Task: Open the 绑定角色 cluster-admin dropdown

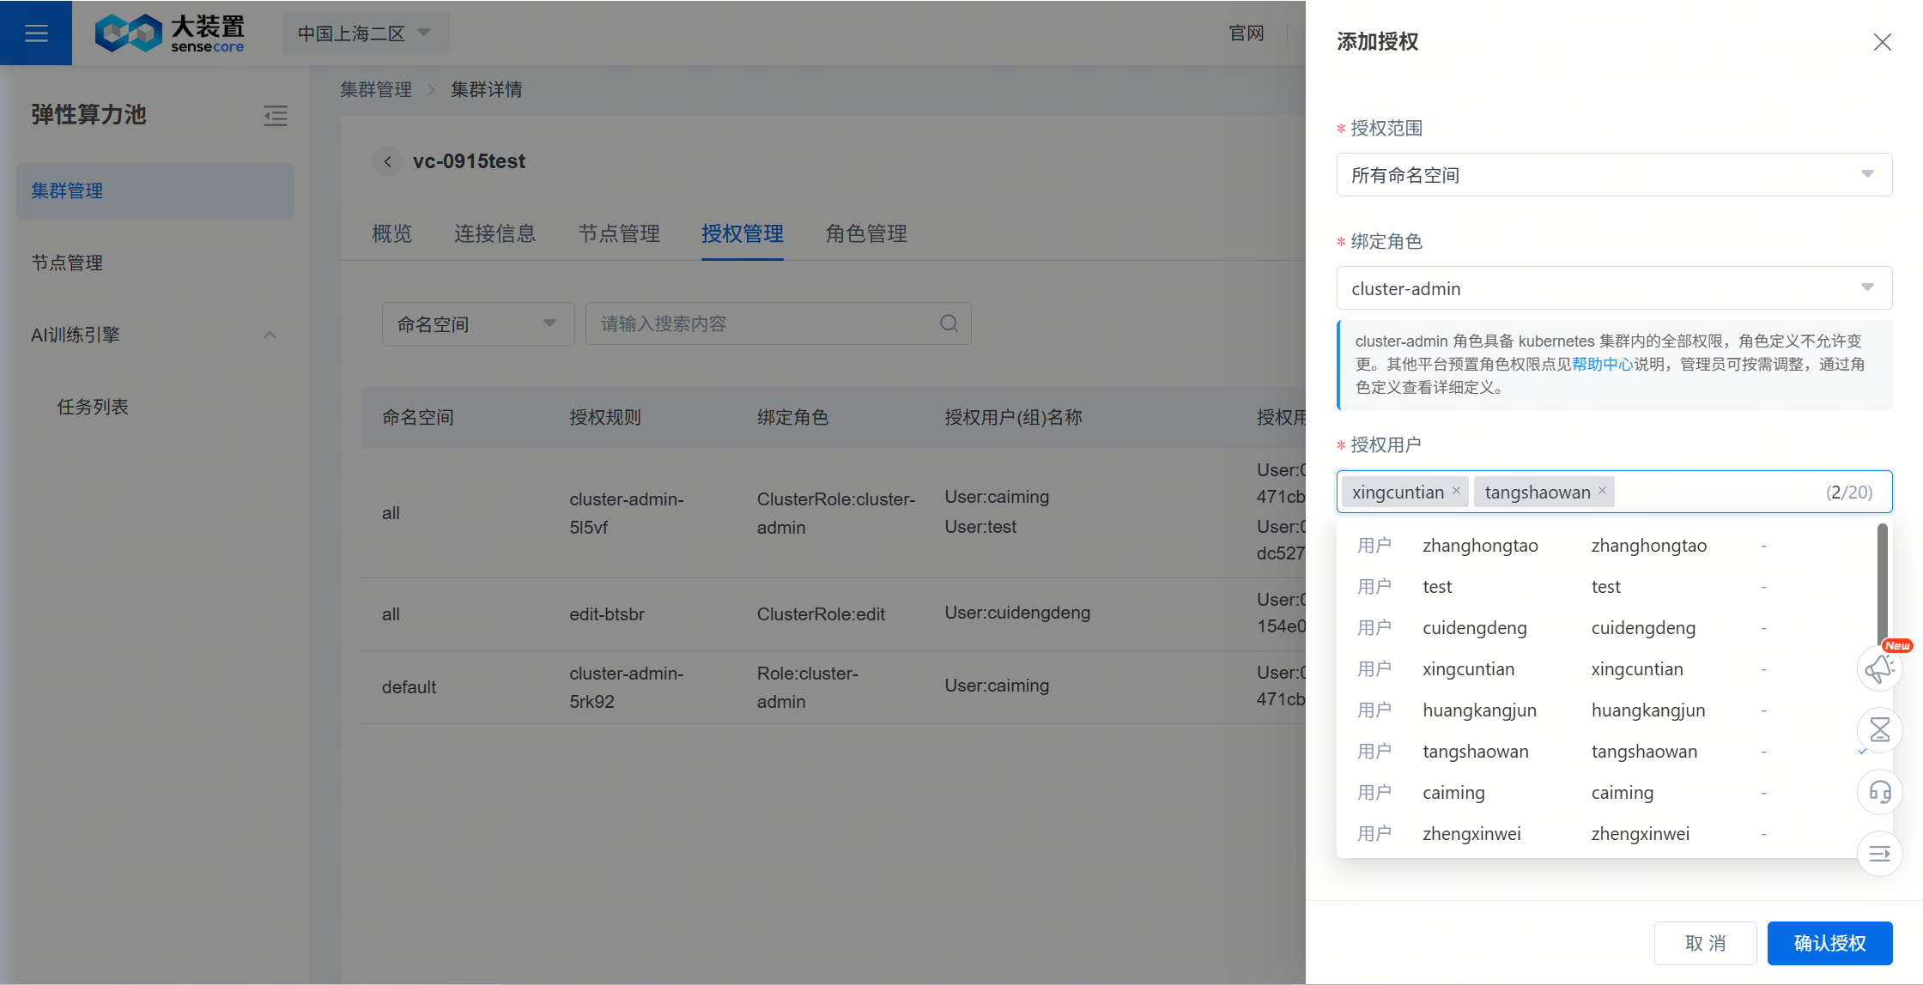Action: [1614, 288]
